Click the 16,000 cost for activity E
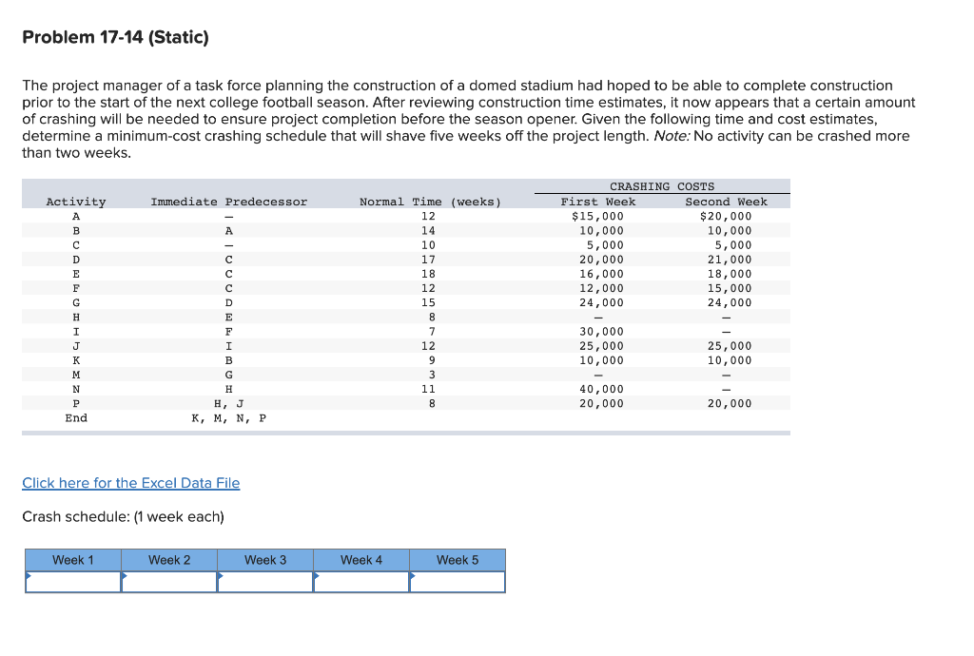 click(x=601, y=274)
